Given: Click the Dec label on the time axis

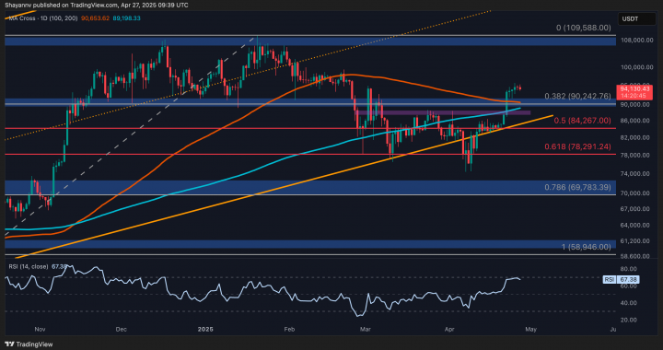Looking at the screenshot, I should [122, 329].
